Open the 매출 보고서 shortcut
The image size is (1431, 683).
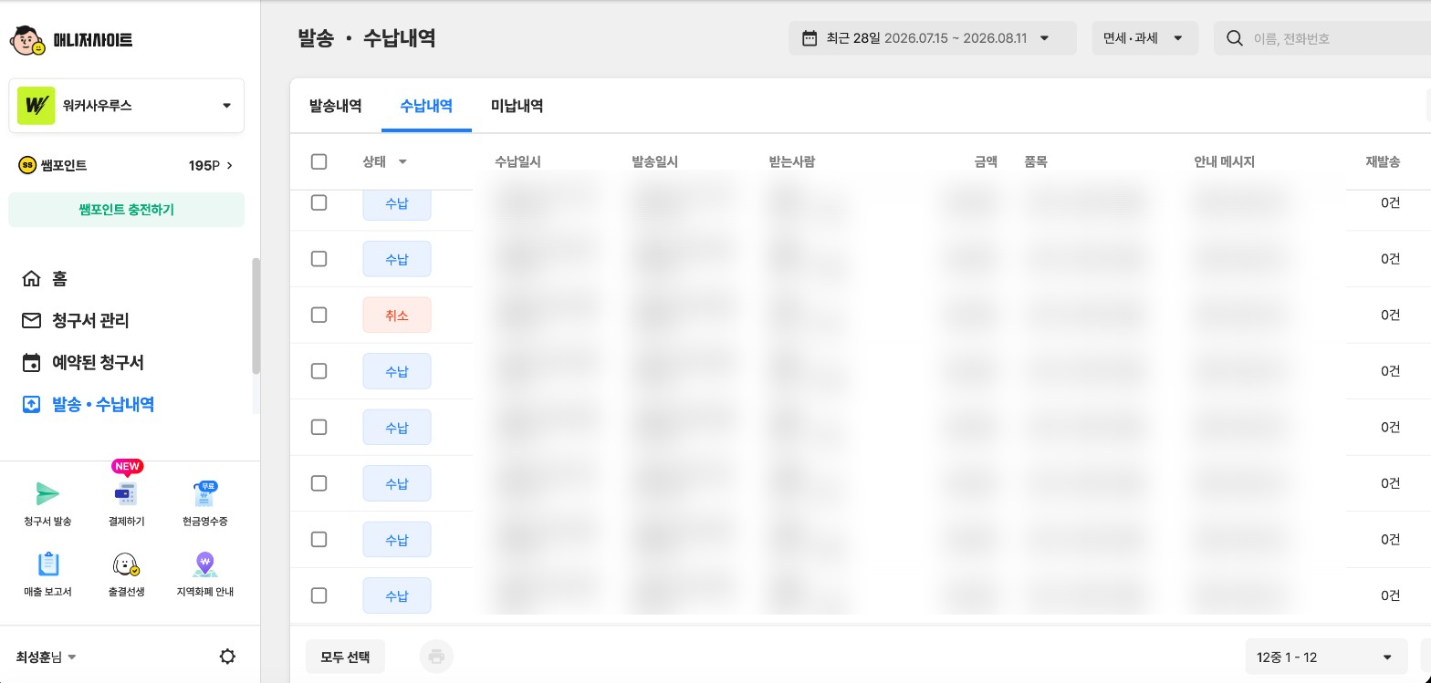tap(47, 574)
